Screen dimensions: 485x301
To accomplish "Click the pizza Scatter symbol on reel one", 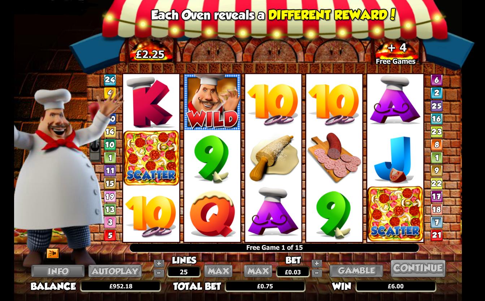I will pyautogui.click(x=151, y=158).
